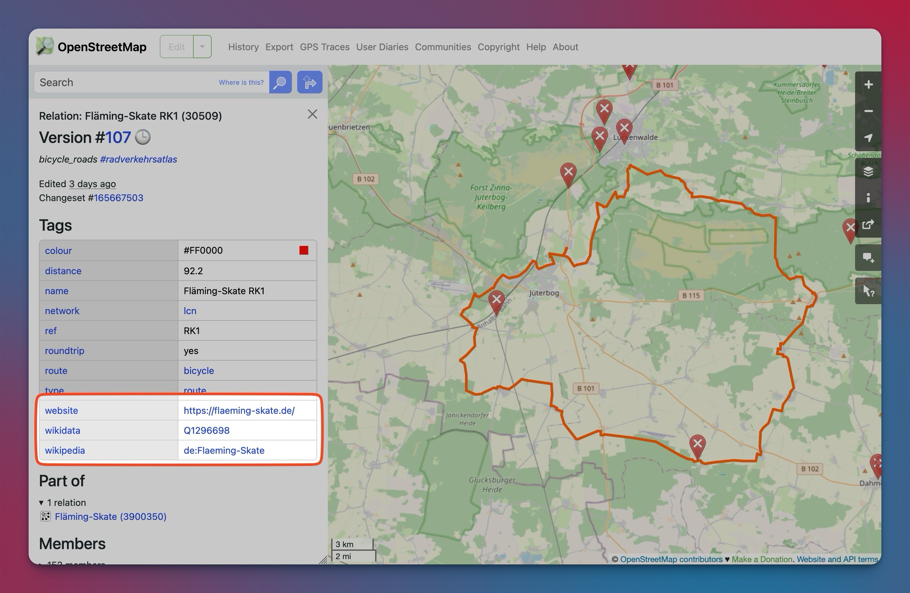This screenshot has width=910, height=593.
Task: Click the 'Where is this?' link
Action: point(241,82)
